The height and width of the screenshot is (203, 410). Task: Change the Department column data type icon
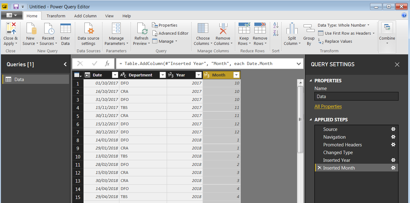tap(123, 75)
